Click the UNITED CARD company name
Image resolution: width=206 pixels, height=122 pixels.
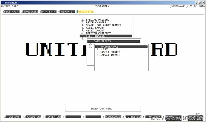point(10,6)
